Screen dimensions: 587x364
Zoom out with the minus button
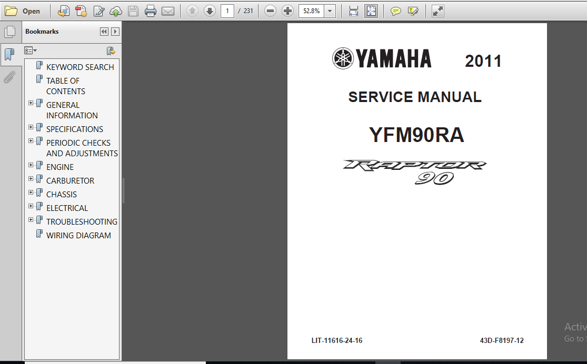click(270, 11)
